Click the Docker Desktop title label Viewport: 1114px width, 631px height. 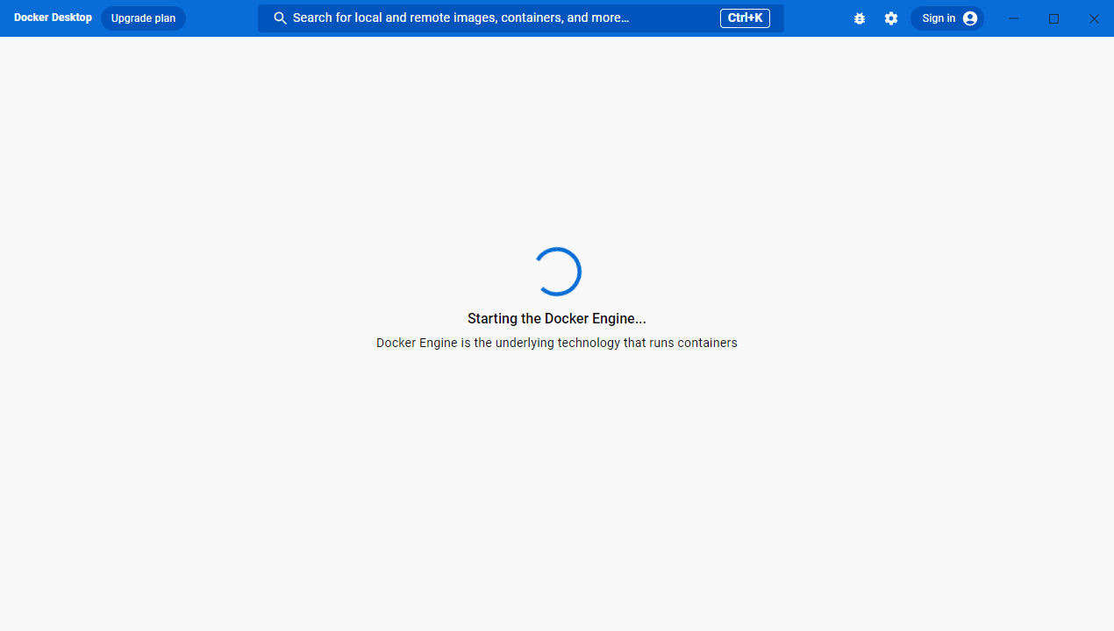53,18
